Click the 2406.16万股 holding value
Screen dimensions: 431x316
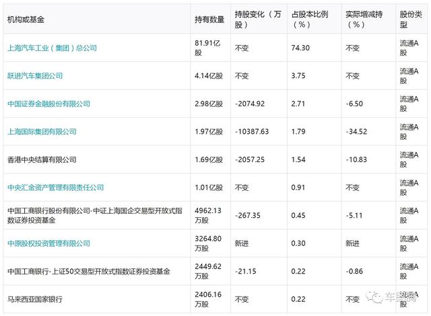208,299
